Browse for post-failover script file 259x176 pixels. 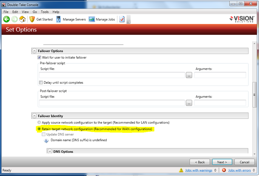point(189,103)
